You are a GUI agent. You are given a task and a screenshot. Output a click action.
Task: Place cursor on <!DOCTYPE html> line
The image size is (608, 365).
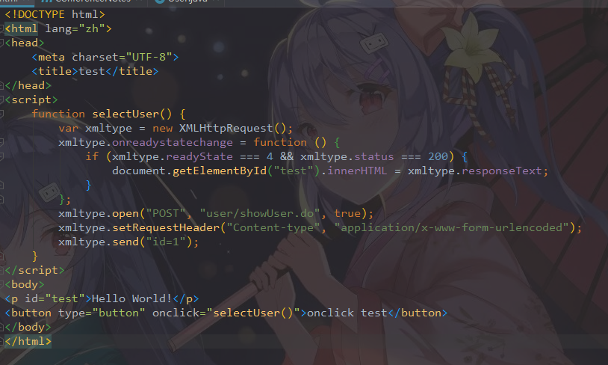click(55, 15)
